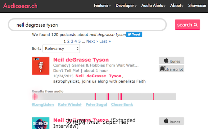This screenshot has height=129, width=208.
Task: Open the Wait Wait podcast thumbnail
Action: [x=41, y=66]
